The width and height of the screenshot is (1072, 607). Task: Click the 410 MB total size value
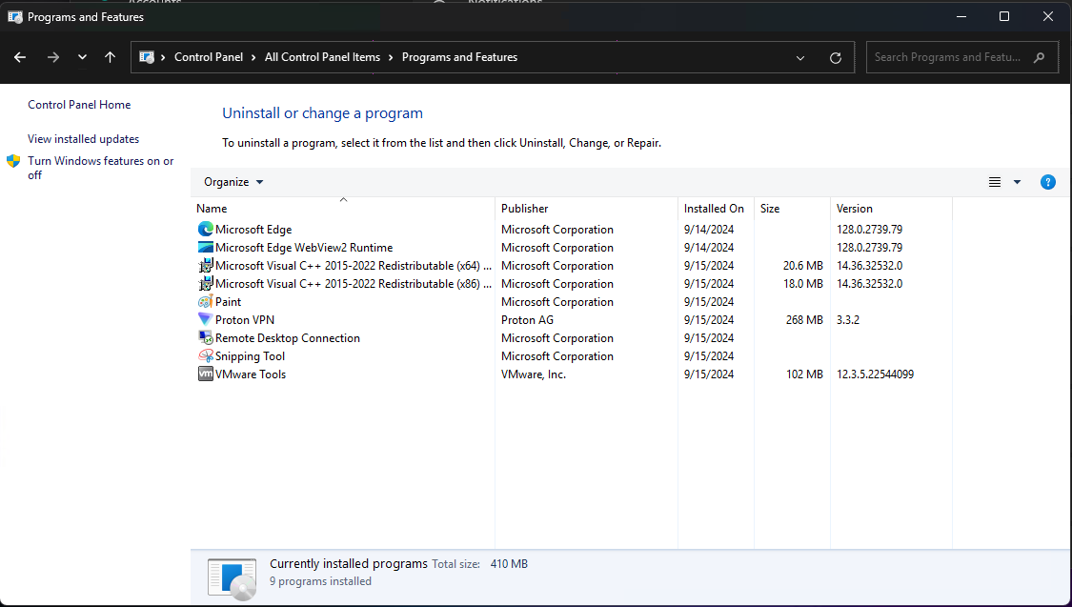(510, 564)
